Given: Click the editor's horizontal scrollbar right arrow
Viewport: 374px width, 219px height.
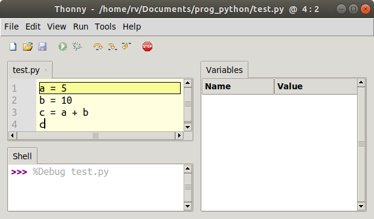Looking at the screenshot, I should (x=179, y=136).
